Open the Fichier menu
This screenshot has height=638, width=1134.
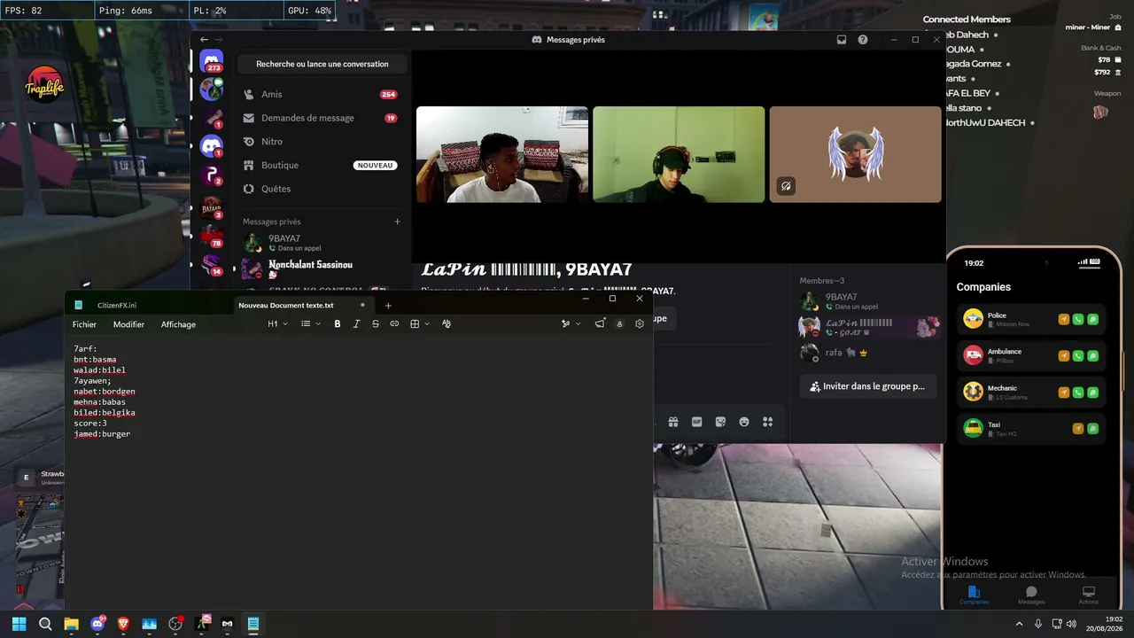point(84,324)
